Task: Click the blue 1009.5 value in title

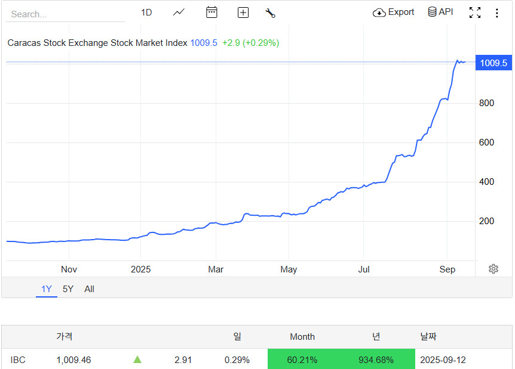Action: click(204, 43)
